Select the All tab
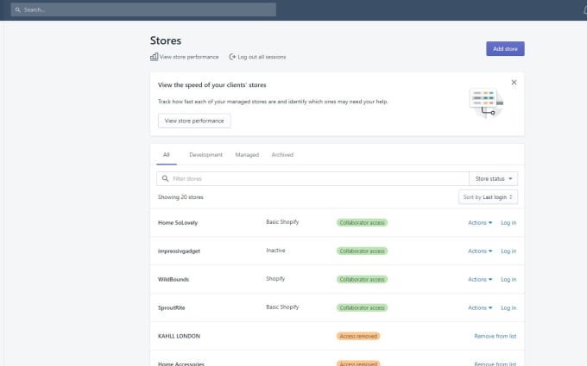The height and width of the screenshot is (366, 587). click(167, 155)
